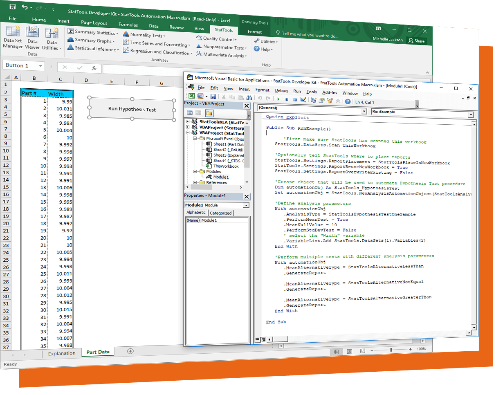Click the Paste icon in VBA toolbar

[240, 98]
